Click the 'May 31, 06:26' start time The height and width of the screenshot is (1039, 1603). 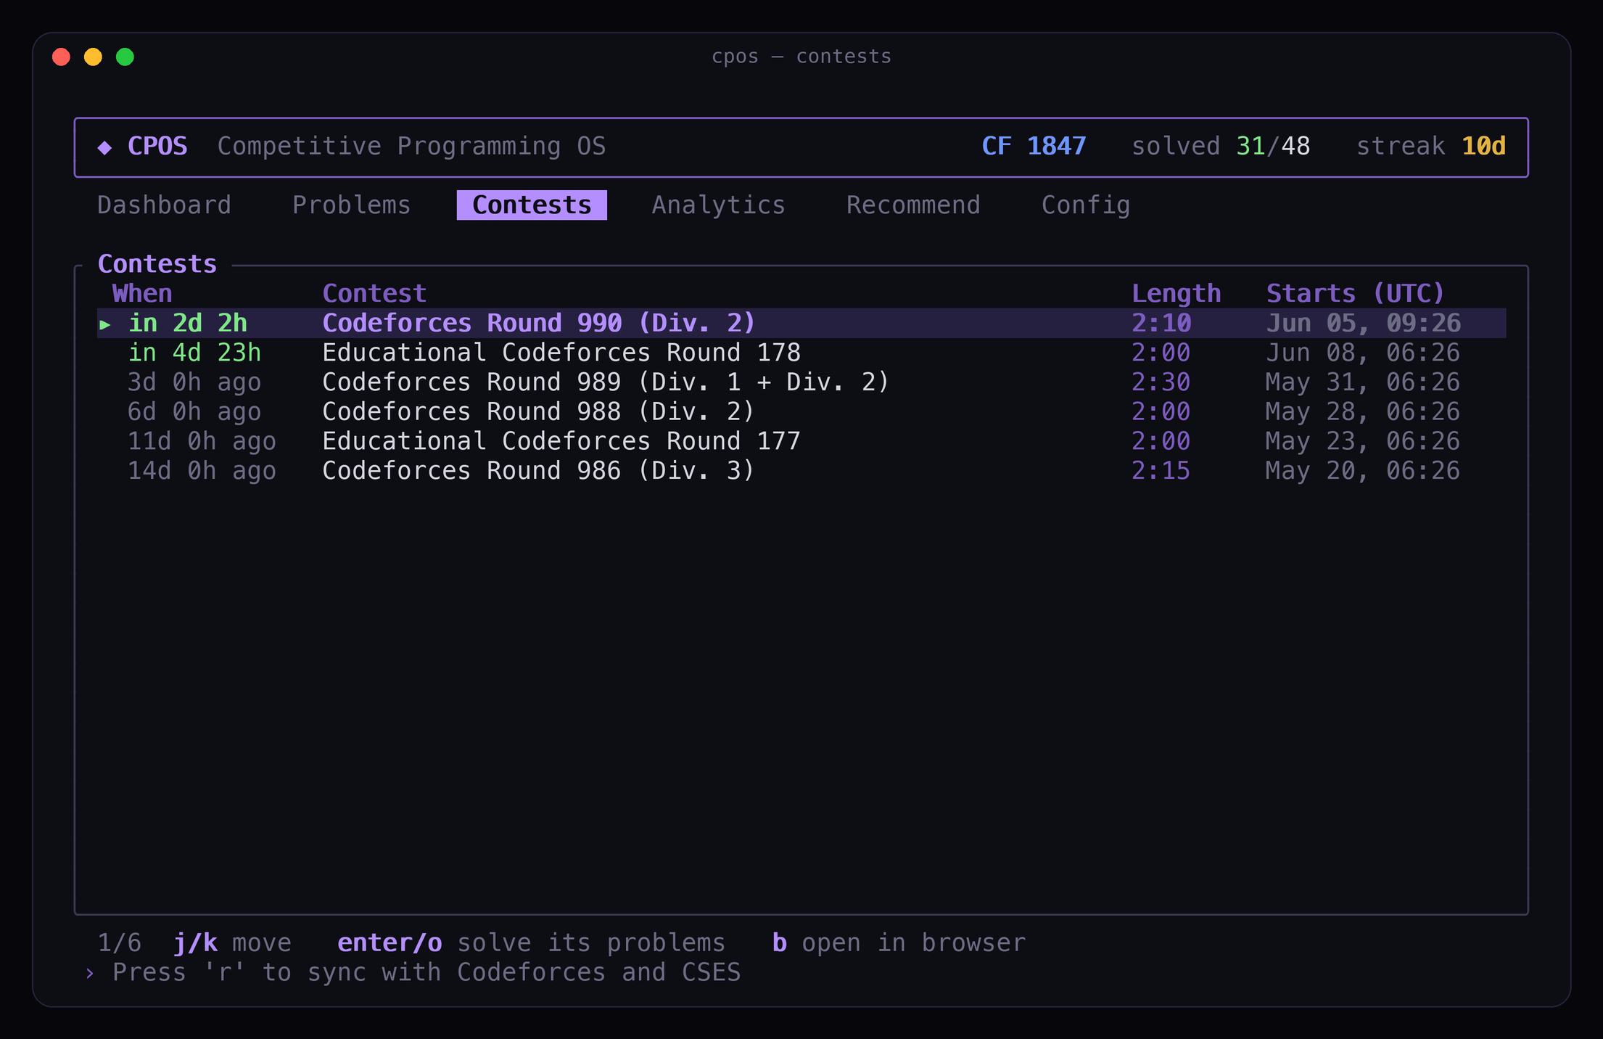pyautogui.click(x=1363, y=382)
